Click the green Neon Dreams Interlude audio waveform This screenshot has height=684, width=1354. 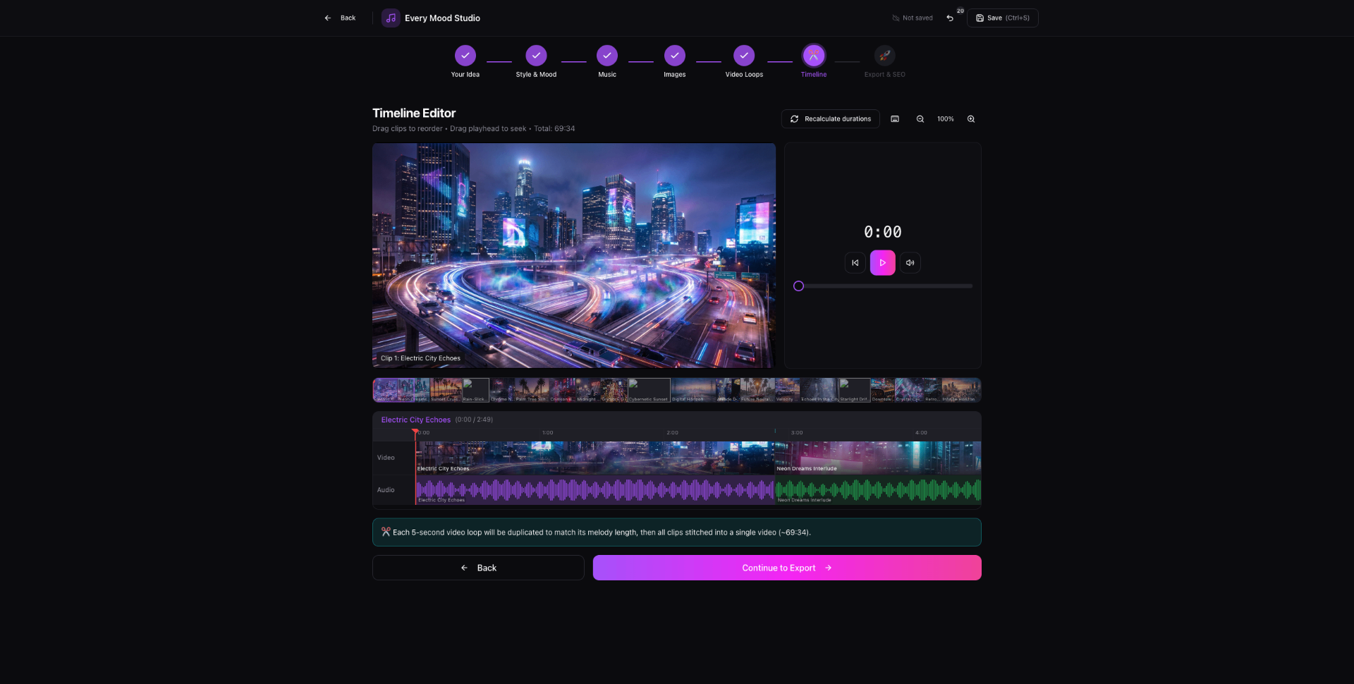(x=878, y=489)
